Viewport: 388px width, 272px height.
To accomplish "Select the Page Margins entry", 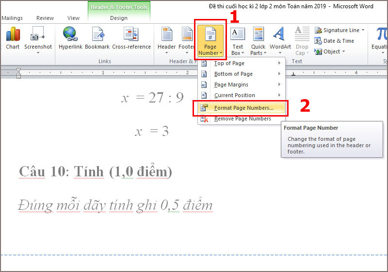I will [241, 85].
